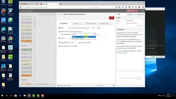This screenshot has height=99, width=176.
Task: Open Google Chrome desktop icon
Action: (10, 40)
